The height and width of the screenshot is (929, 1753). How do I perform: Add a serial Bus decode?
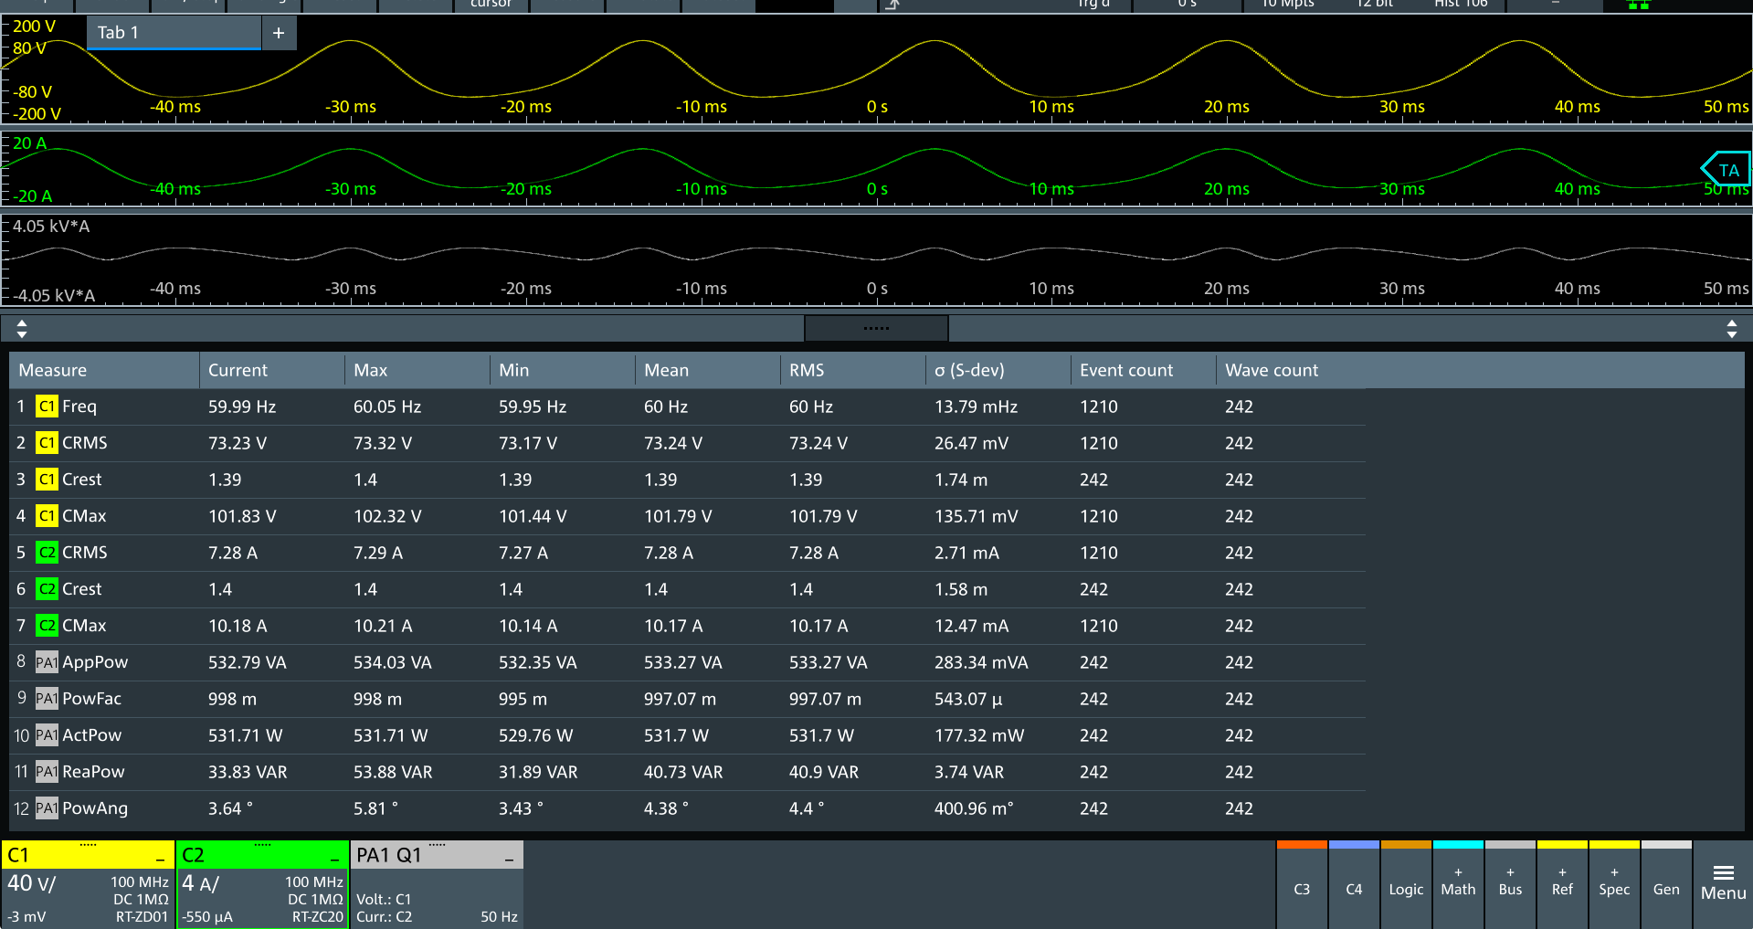tap(1510, 883)
